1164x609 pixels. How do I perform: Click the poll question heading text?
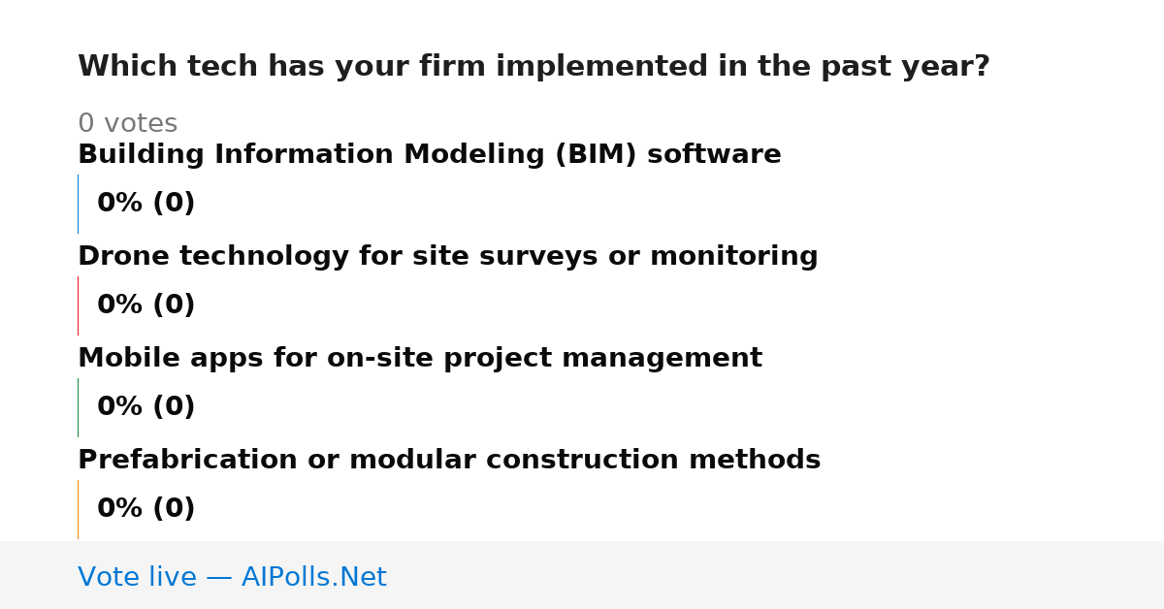pyautogui.click(x=533, y=67)
